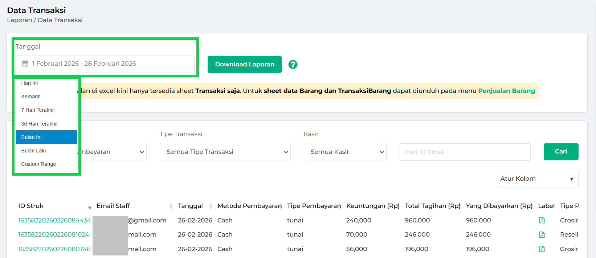
Task: Open receipt ID 16358220260226084434
Action: pyautogui.click(x=54, y=220)
